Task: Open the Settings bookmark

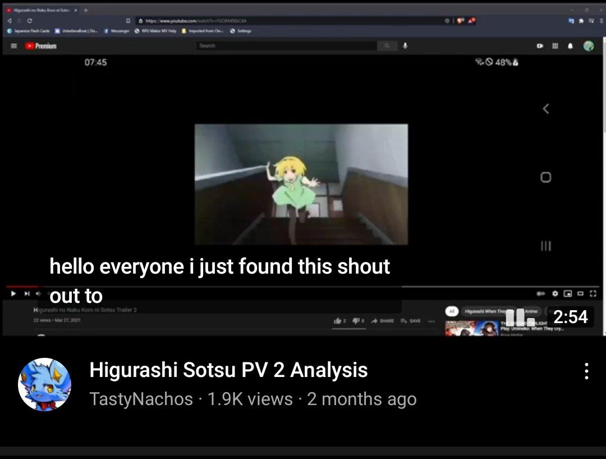Action: click(x=240, y=31)
